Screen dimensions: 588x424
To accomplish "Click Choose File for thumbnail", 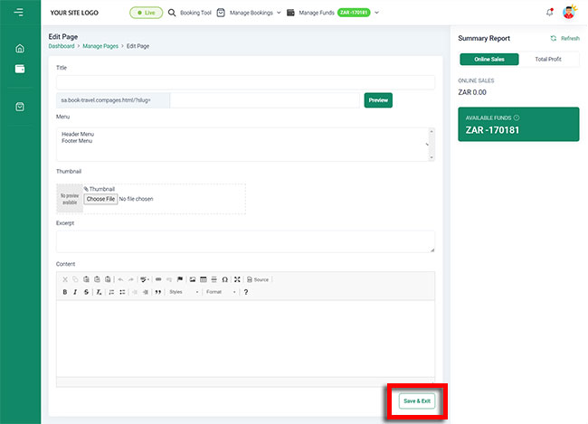I will 100,199.
